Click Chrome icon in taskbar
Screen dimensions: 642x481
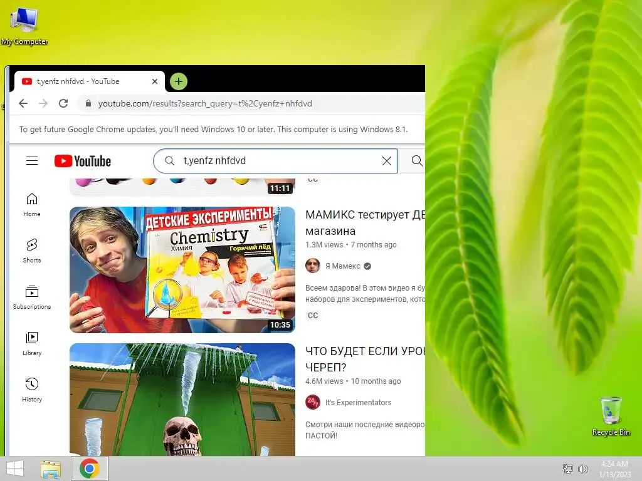point(90,468)
